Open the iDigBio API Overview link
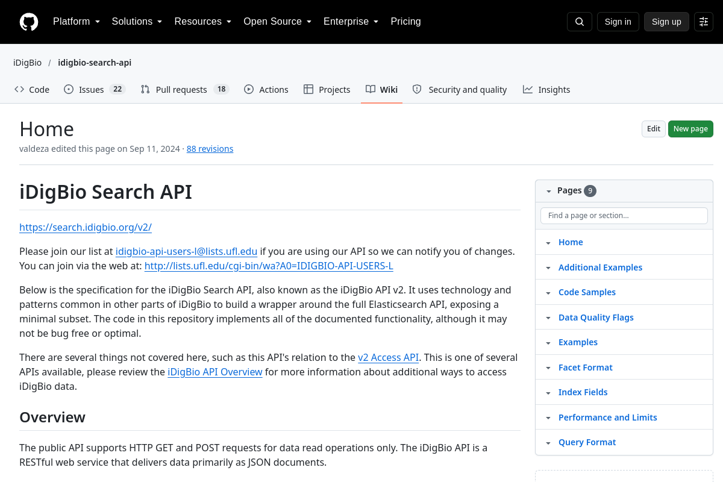The height and width of the screenshot is (482, 723). coord(215,372)
